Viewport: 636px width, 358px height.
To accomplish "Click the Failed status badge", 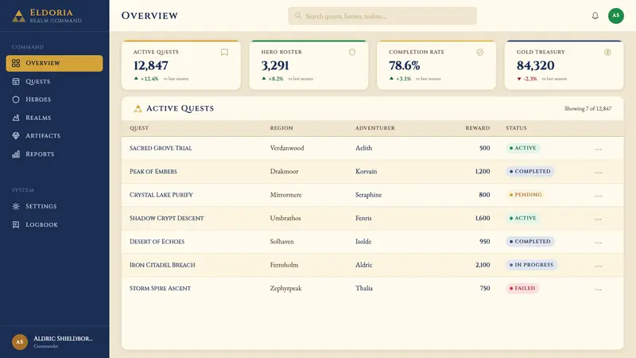I will click(522, 288).
